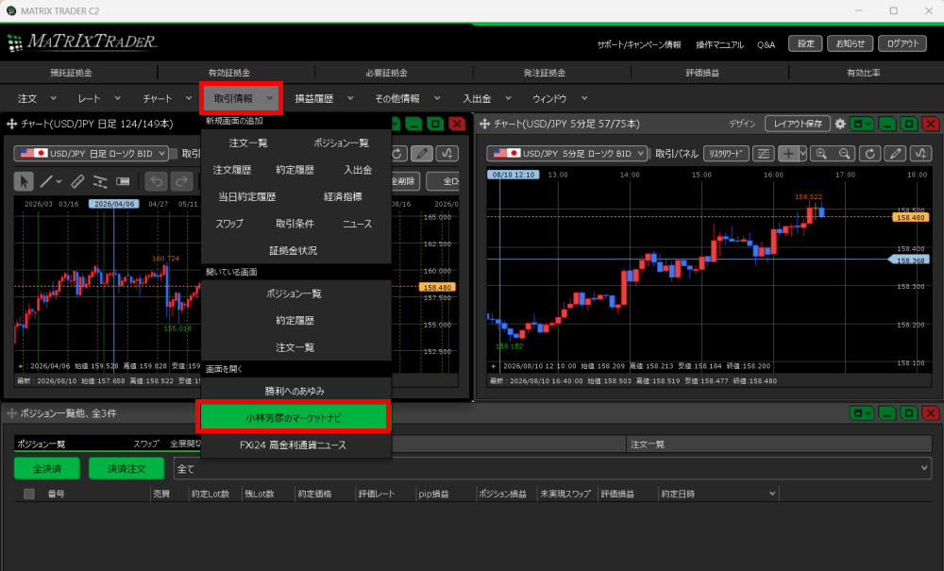The height and width of the screenshot is (571, 944).
Task: Redo drawing in daily chart
Action: click(181, 180)
